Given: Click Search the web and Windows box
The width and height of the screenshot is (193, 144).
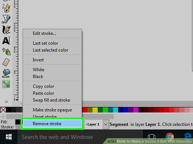Looking at the screenshot, I should pyautogui.click(x=80, y=137).
